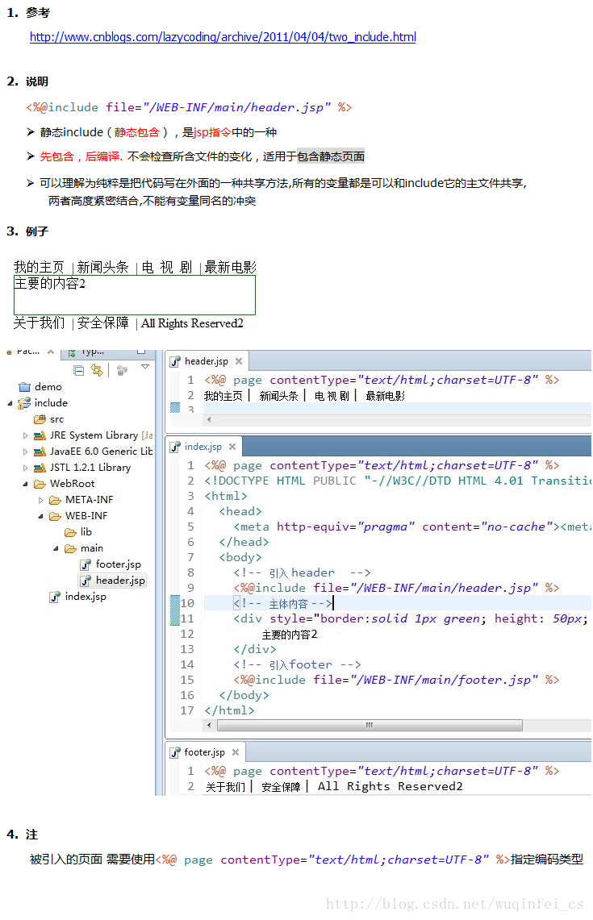Select header.jsp in the Package Explorer tree

point(113,581)
